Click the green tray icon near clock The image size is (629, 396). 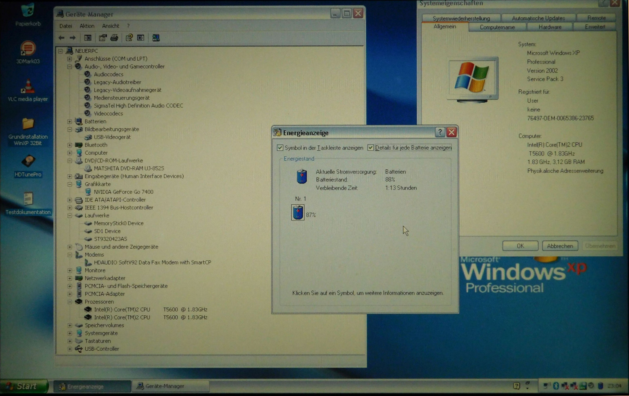583,386
